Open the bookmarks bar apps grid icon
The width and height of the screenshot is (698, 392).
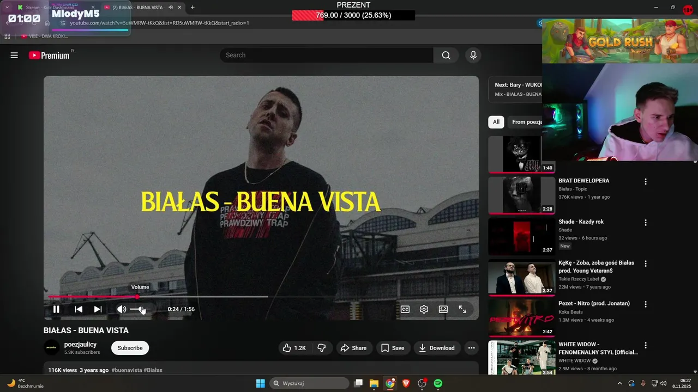coord(7,36)
